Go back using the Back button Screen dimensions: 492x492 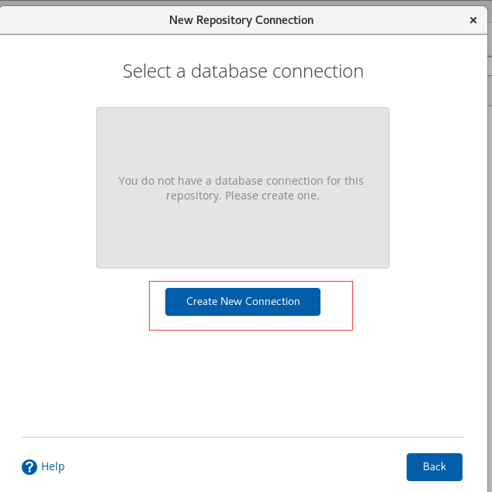(435, 466)
